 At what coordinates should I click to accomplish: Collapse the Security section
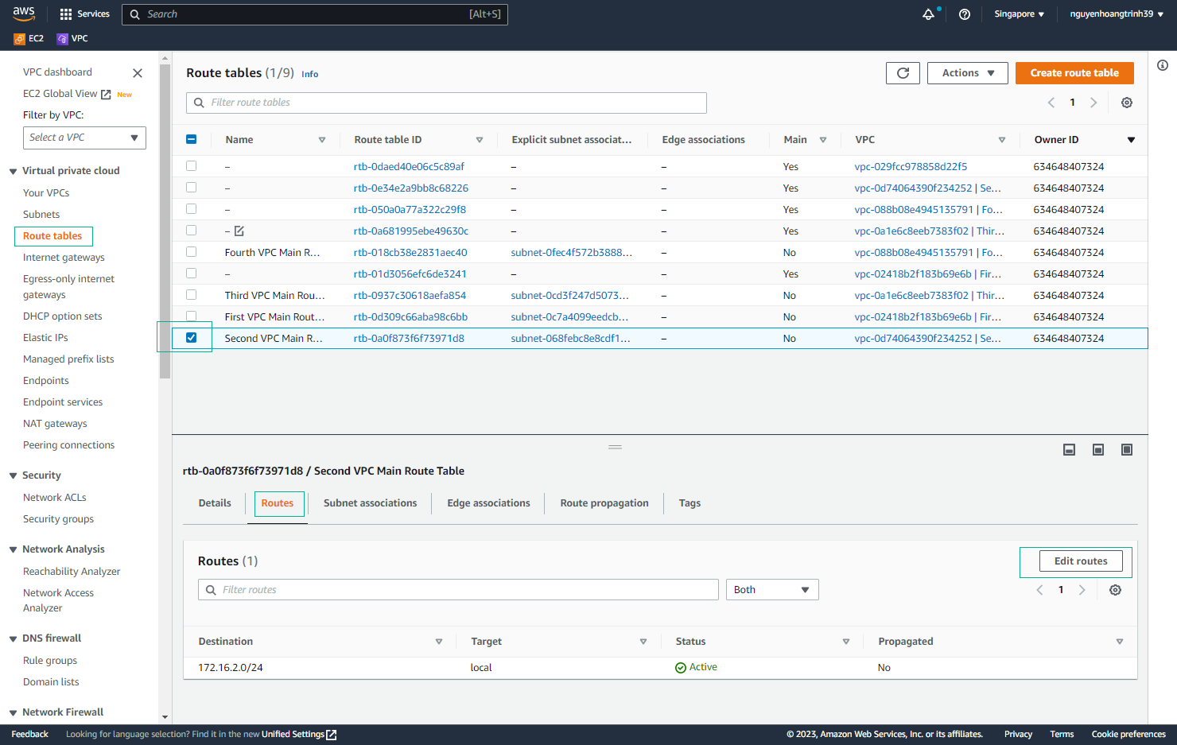pyautogui.click(x=13, y=476)
